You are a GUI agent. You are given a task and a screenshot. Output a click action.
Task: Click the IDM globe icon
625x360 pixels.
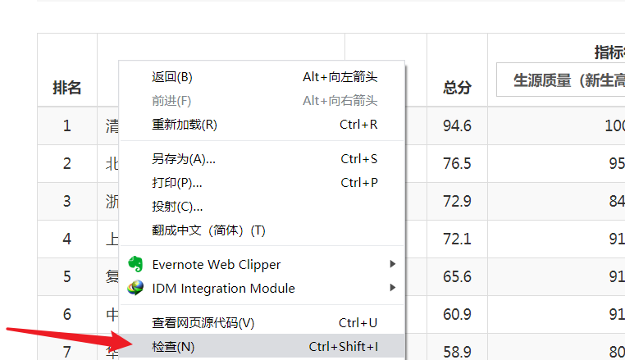pos(135,288)
